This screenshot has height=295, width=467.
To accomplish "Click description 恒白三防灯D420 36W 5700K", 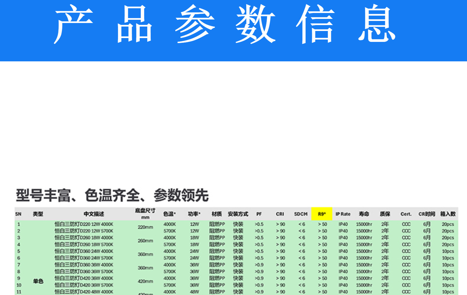I will tap(84, 285).
